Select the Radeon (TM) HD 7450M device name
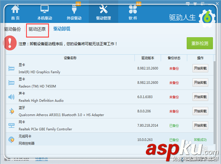Image resolution: width=221 pixels, height=164 pixels. [37, 86]
